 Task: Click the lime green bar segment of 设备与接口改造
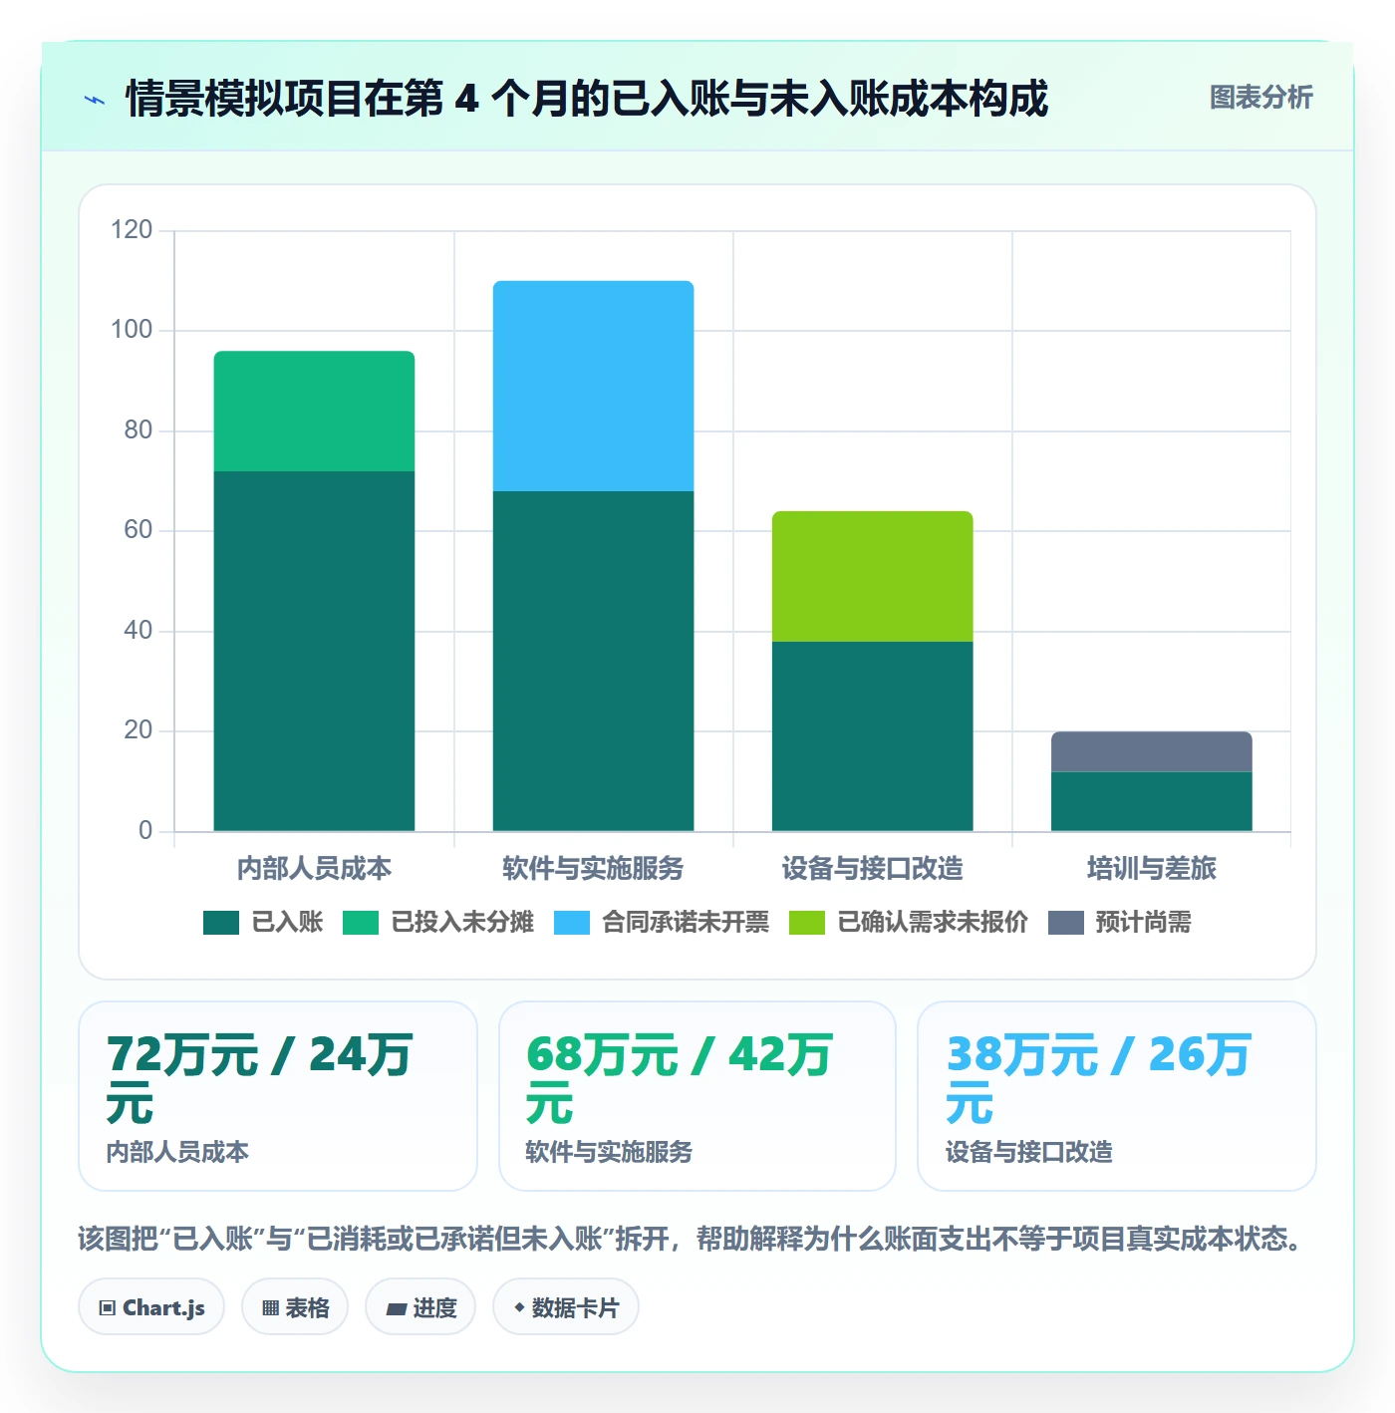pyautogui.click(x=873, y=576)
